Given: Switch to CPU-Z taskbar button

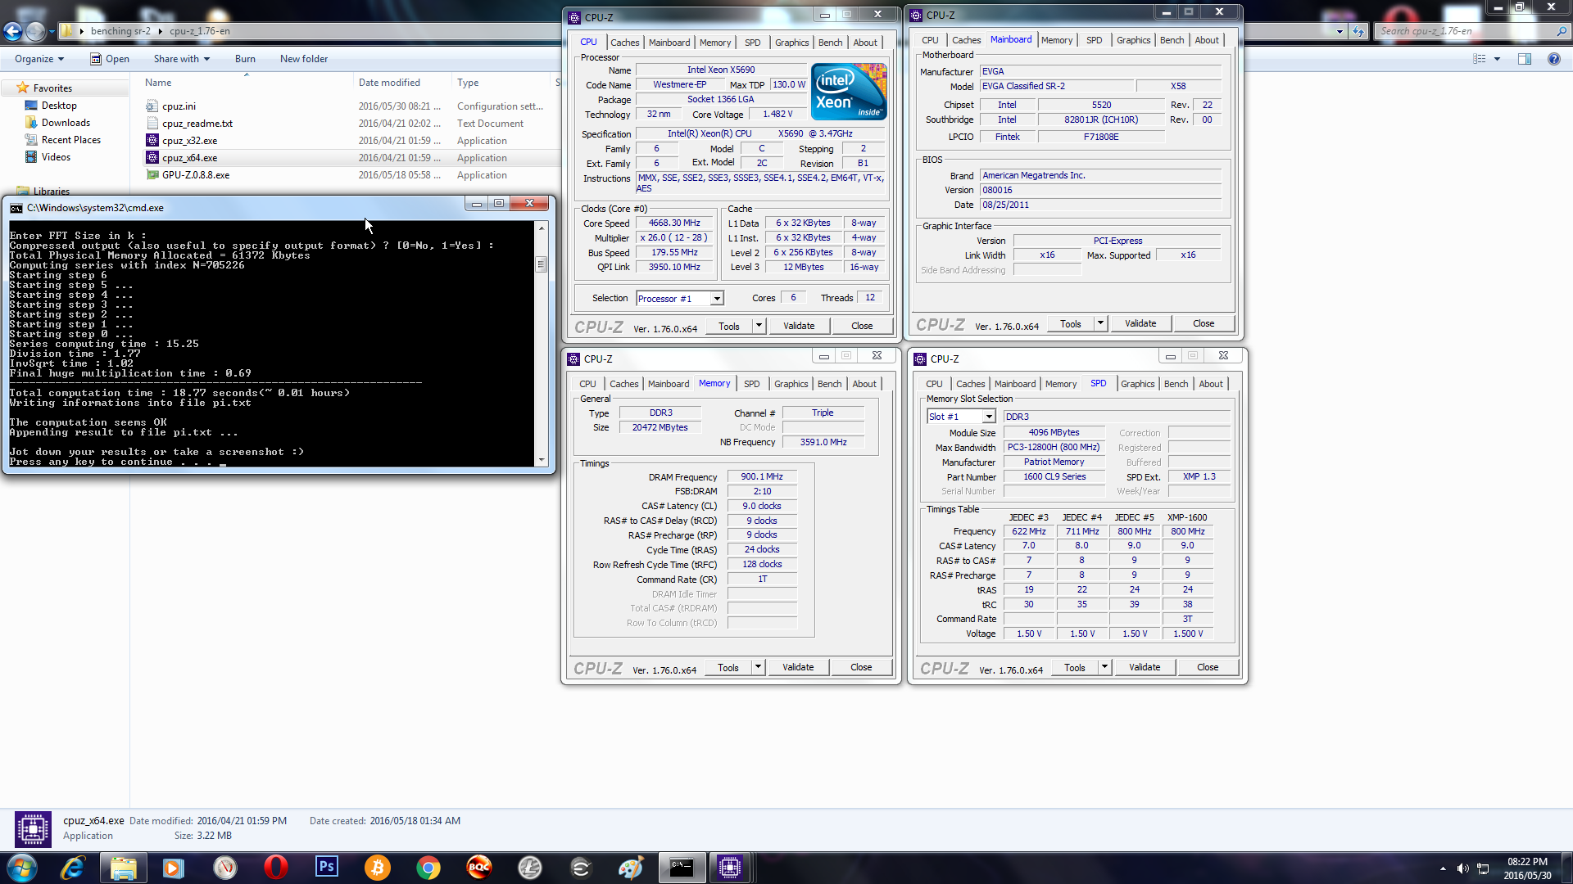Looking at the screenshot, I should pyautogui.click(x=729, y=868).
